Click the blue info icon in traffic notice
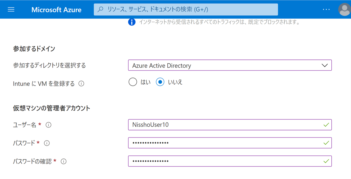This screenshot has height=179, width=351. tap(132, 22)
